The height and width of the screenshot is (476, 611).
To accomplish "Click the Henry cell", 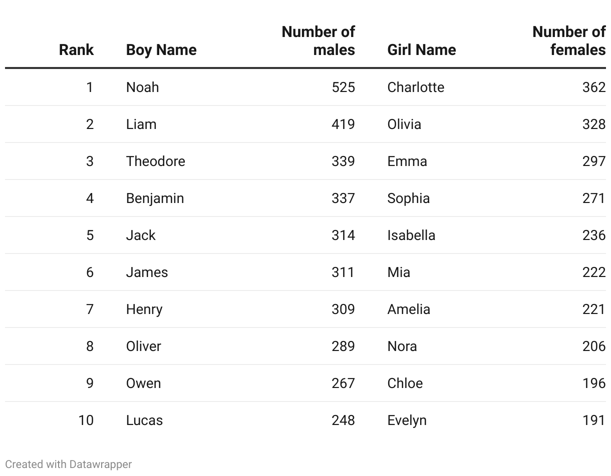I will [144, 309].
